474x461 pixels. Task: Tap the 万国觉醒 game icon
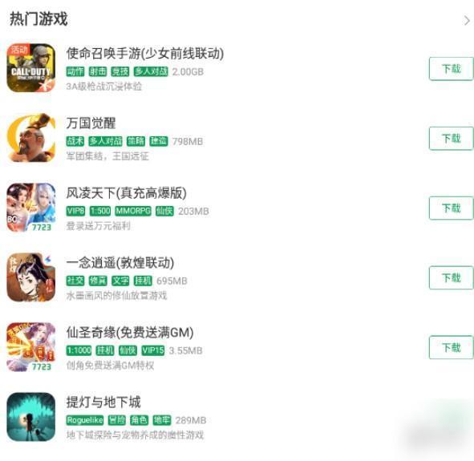(x=30, y=137)
